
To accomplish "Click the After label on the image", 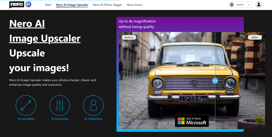I will (255, 37).
